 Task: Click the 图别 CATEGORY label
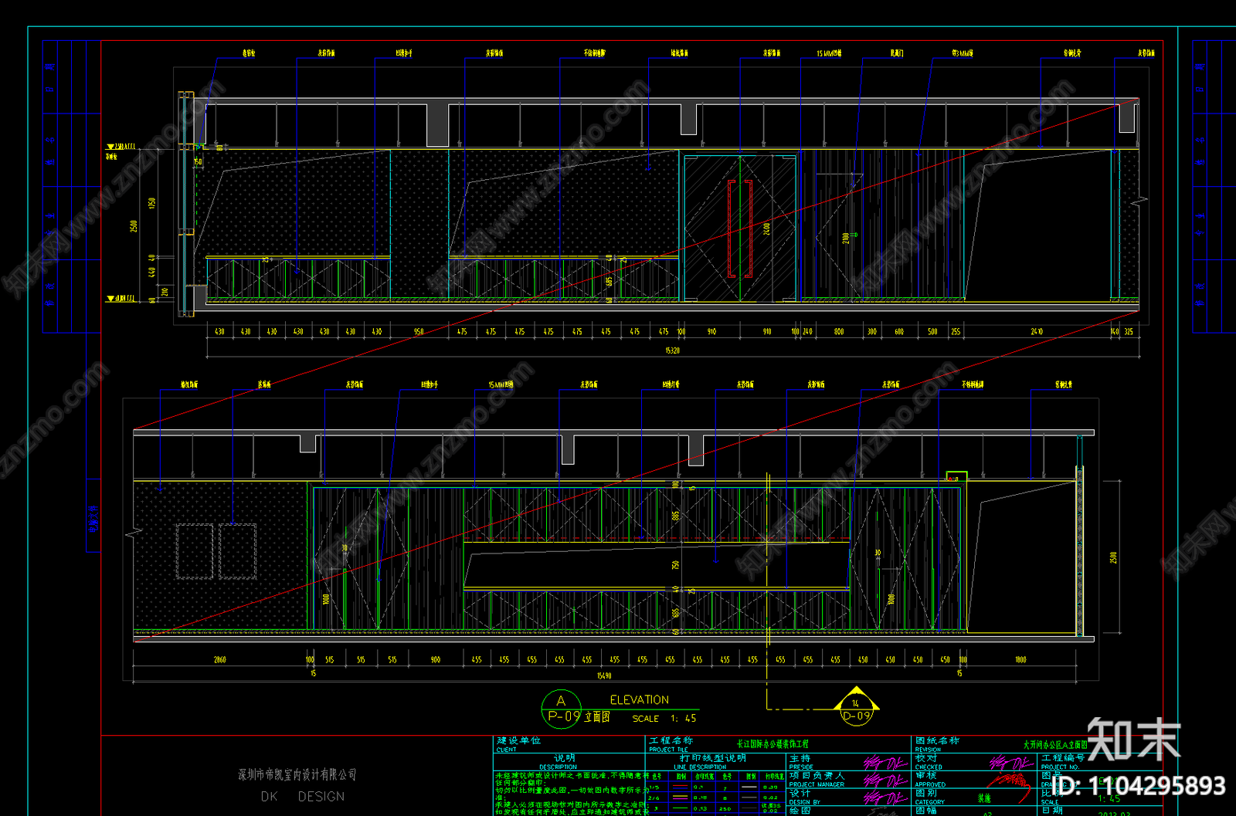(x=929, y=797)
